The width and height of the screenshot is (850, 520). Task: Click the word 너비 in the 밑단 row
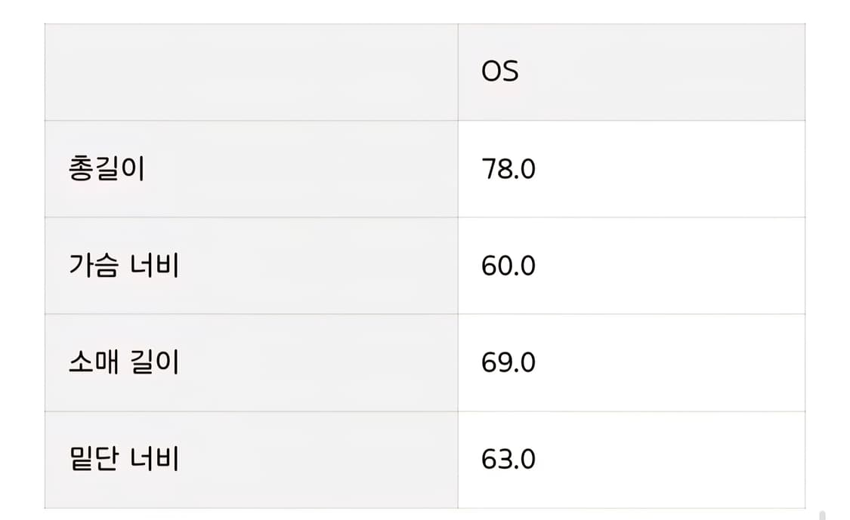154,459
